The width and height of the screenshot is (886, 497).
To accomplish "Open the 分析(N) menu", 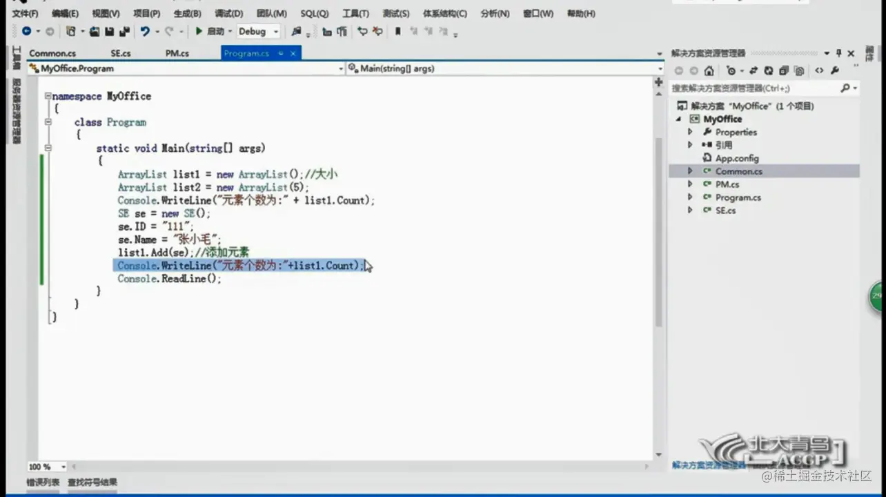I will (495, 13).
